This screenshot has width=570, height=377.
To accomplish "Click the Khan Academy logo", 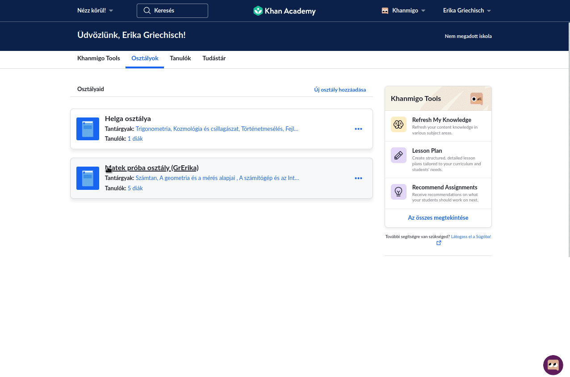I will pos(284,11).
